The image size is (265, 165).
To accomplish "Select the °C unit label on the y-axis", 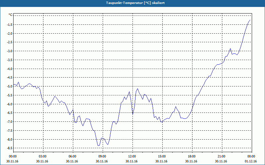I will (x=11, y=15).
